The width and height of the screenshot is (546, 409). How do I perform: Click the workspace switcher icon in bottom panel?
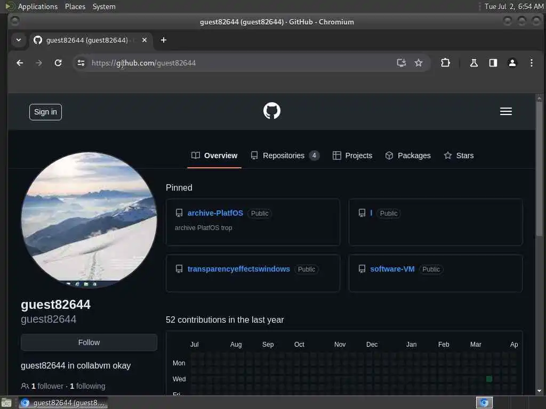click(x=484, y=403)
